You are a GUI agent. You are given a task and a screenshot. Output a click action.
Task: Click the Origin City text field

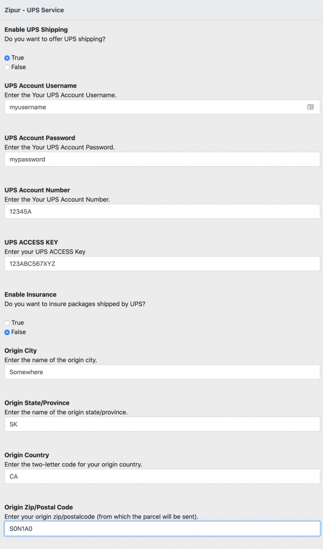coord(162,372)
